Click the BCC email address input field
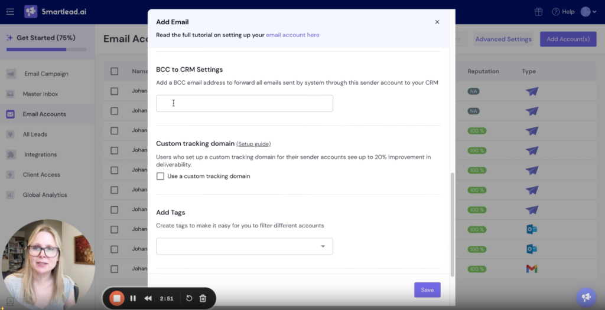The height and width of the screenshot is (310, 605). [244, 103]
